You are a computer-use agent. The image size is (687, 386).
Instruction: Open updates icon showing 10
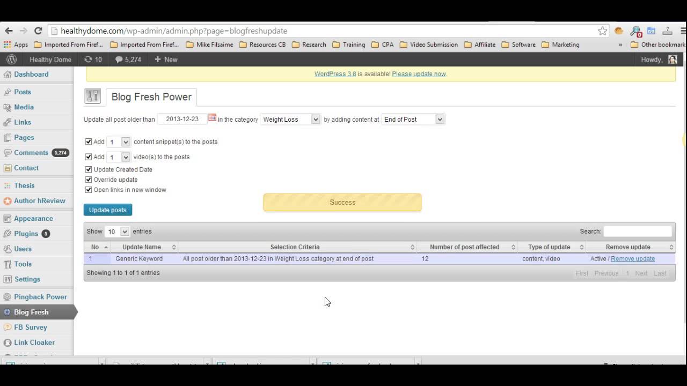point(93,60)
